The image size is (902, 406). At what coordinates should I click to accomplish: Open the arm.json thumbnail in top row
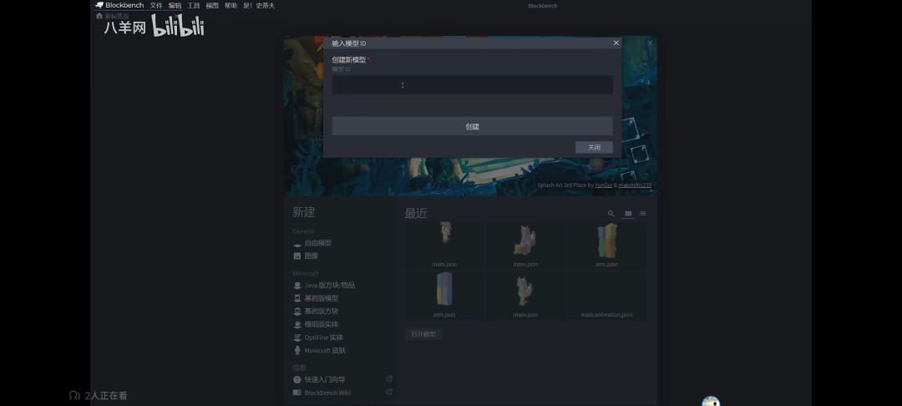point(606,246)
